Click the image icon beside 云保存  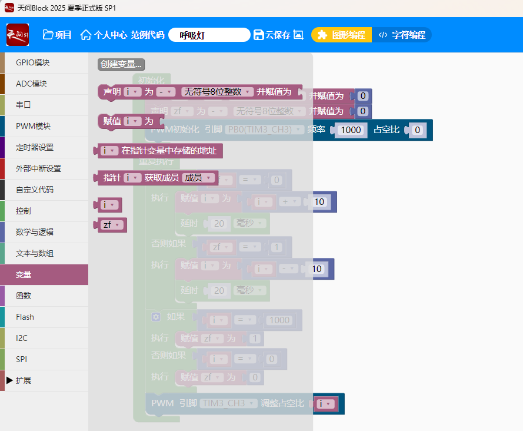(x=298, y=35)
